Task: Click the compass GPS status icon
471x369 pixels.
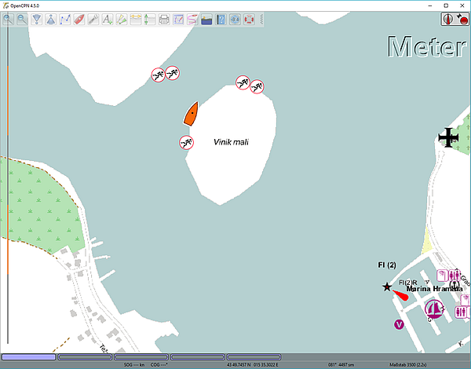Action: point(448,19)
